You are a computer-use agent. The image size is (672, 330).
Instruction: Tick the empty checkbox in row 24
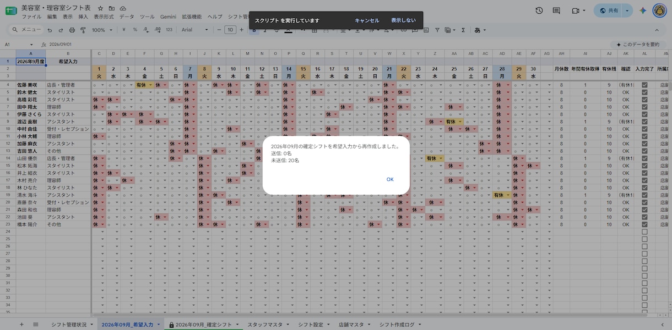(644, 232)
